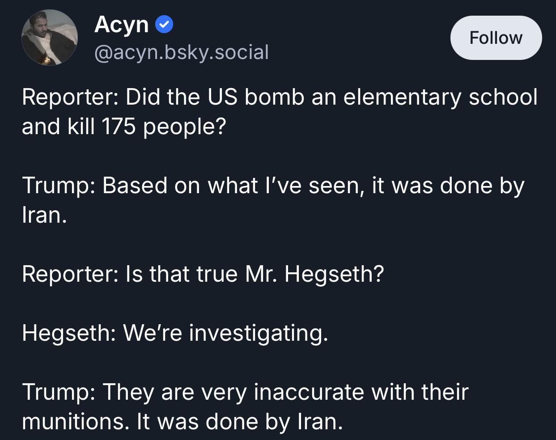Click the number "175" in the post
Image resolution: width=556 pixels, height=440 pixels.
(119, 127)
